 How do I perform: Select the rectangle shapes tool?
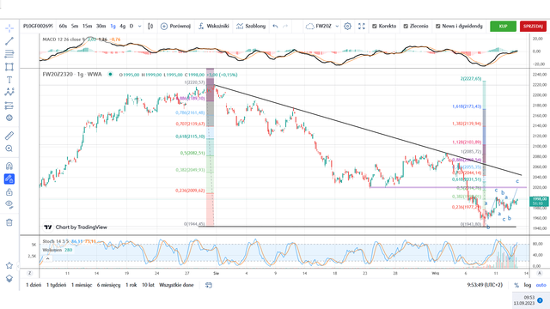coord(9,67)
